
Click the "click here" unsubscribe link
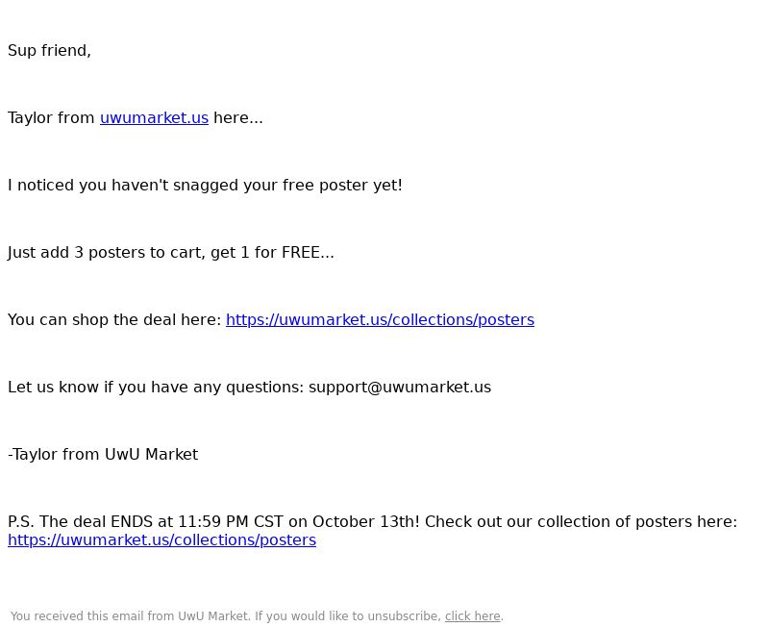(472, 616)
